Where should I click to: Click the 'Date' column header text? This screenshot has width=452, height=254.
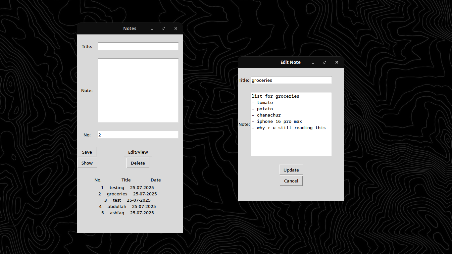click(156, 180)
